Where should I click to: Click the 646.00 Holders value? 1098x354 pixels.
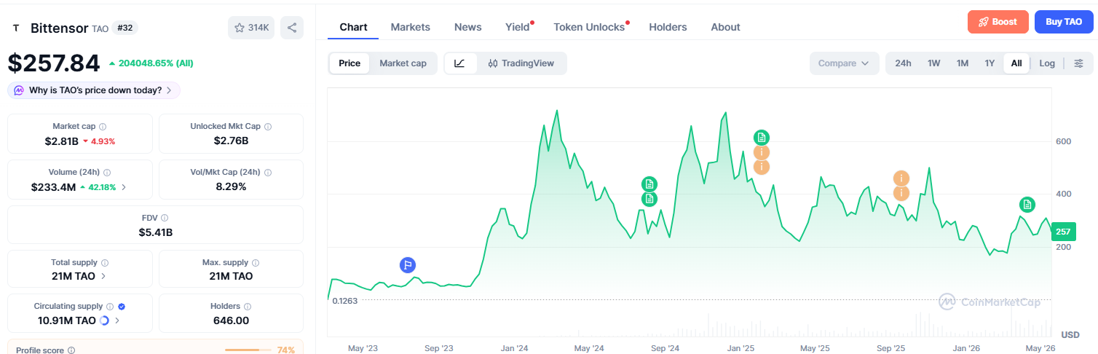[x=232, y=320]
